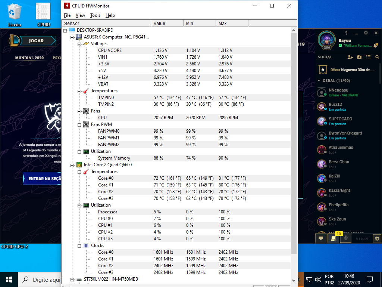
Task: Click the hard drive icon for ST750LM022
Action: pos(79,279)
